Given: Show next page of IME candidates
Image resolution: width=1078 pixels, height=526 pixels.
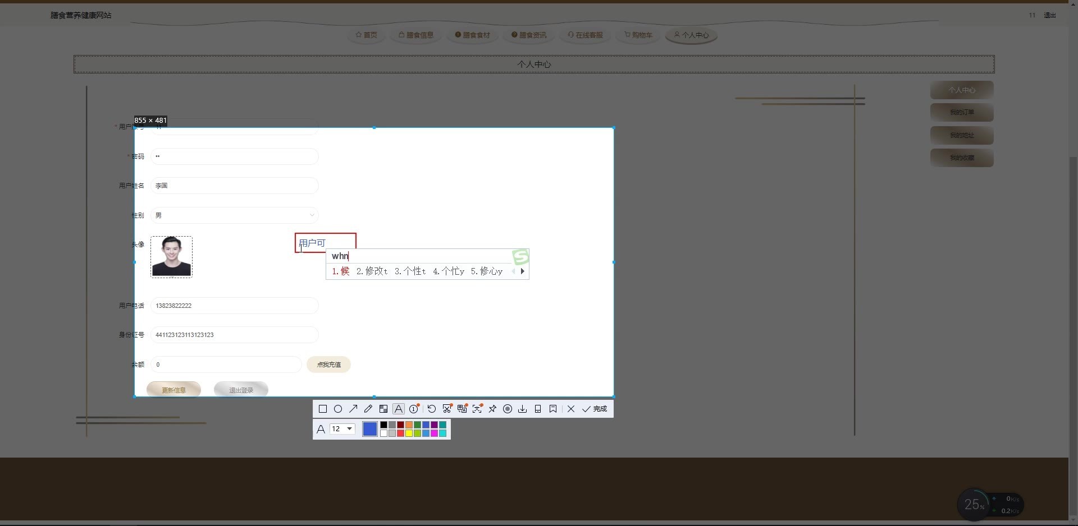Looking at the screenshot, I should 523,271.
